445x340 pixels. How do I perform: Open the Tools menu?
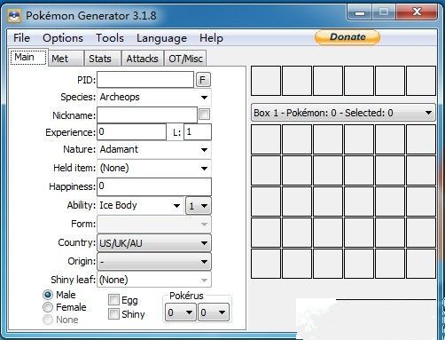click(x=110, y=38)
